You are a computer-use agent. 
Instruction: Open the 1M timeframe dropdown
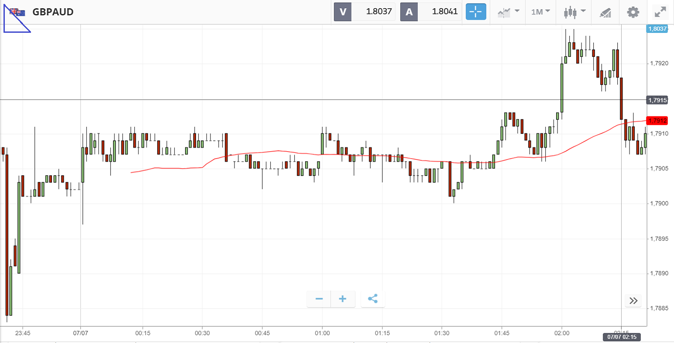[540, 12]
